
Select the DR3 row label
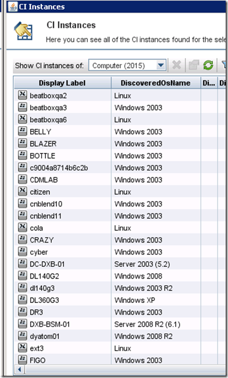click(37, 312)
